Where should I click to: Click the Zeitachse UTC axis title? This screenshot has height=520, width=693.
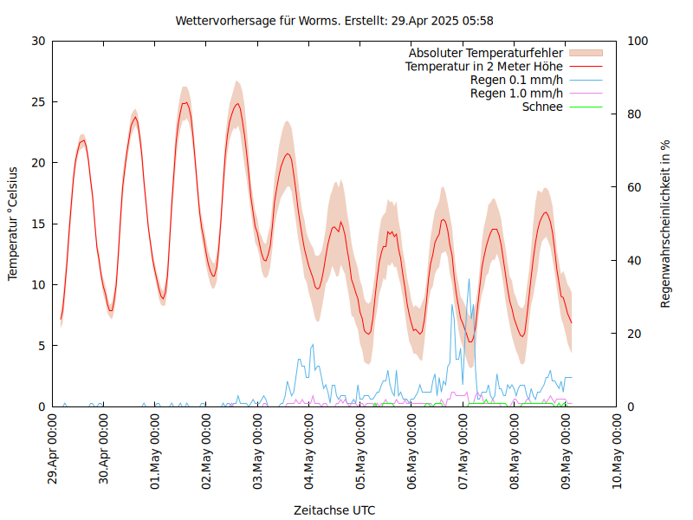334,510
